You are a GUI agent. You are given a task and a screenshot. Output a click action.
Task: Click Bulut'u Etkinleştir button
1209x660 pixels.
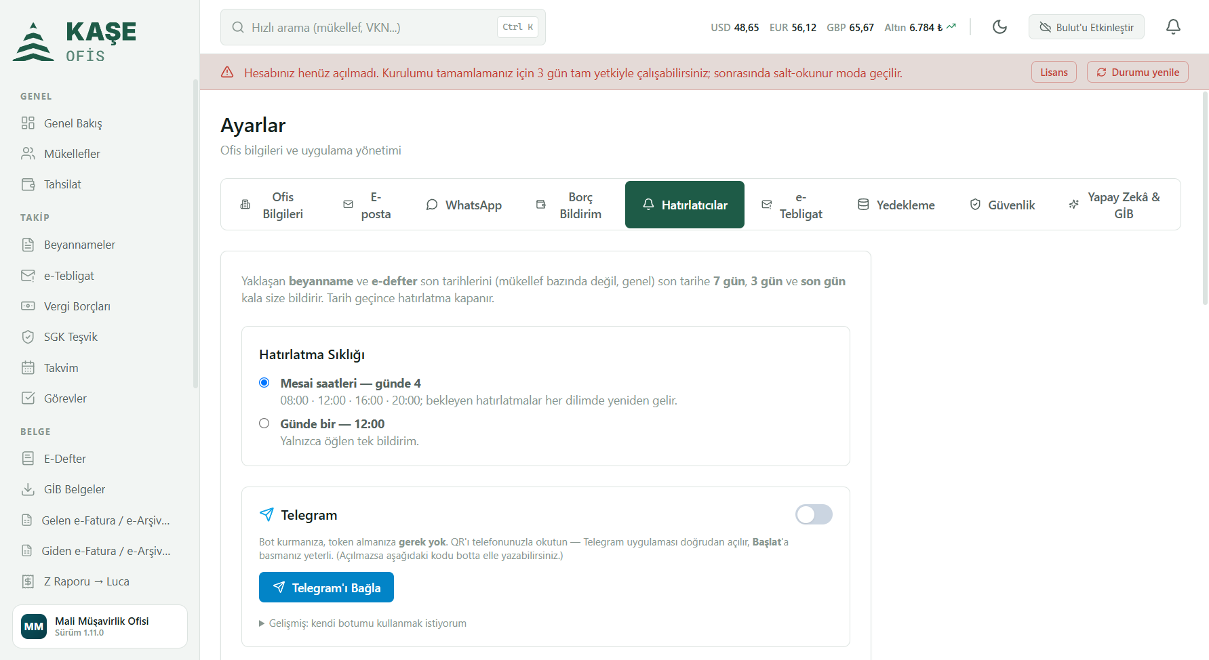point(1086,27)
